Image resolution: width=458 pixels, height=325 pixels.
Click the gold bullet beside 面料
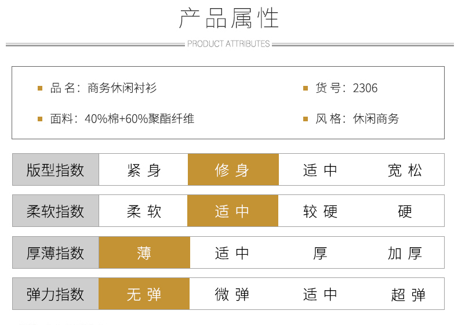pos(40,119)
